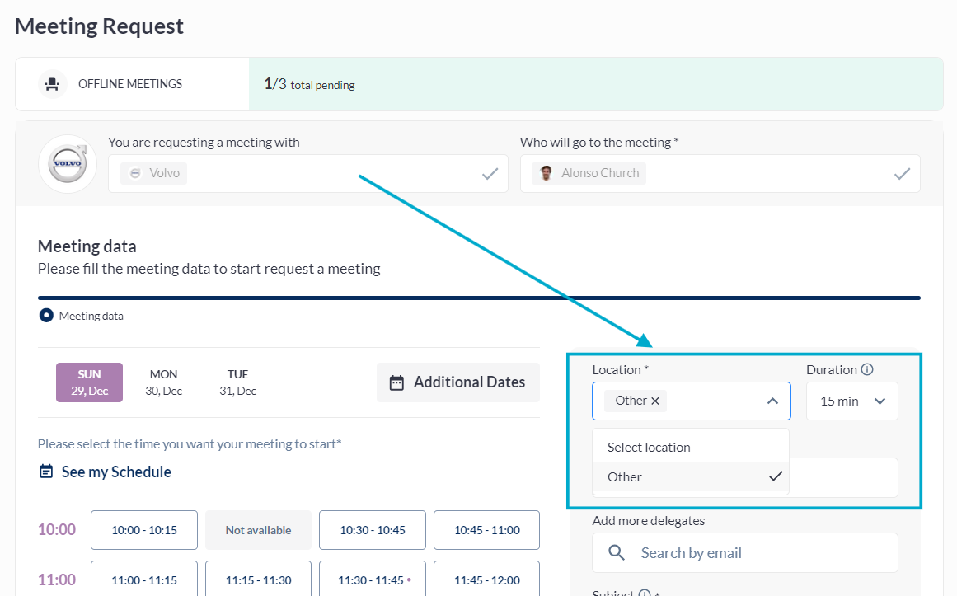Click the search magnifier icon

click(616, 552)
